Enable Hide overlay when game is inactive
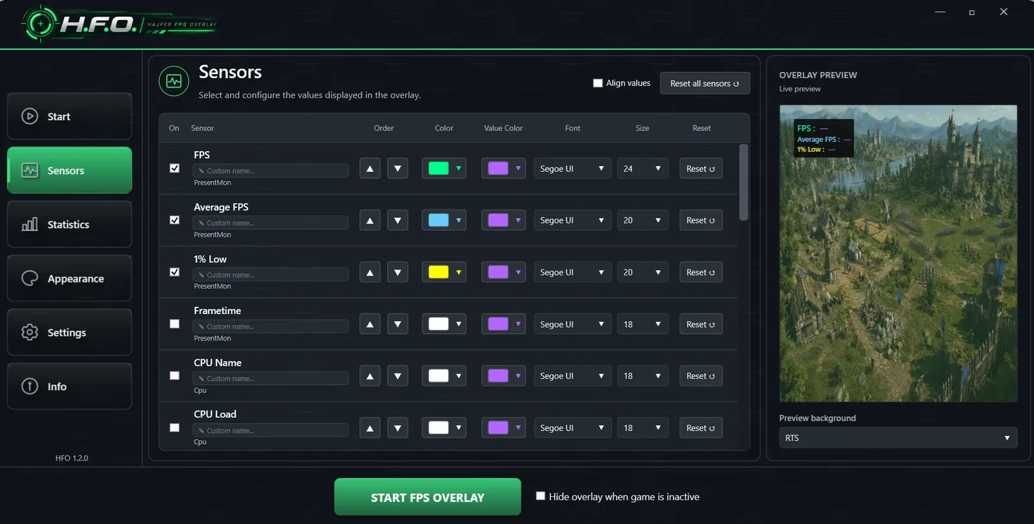Screen dimensions: 1034x524 [540, 496]
